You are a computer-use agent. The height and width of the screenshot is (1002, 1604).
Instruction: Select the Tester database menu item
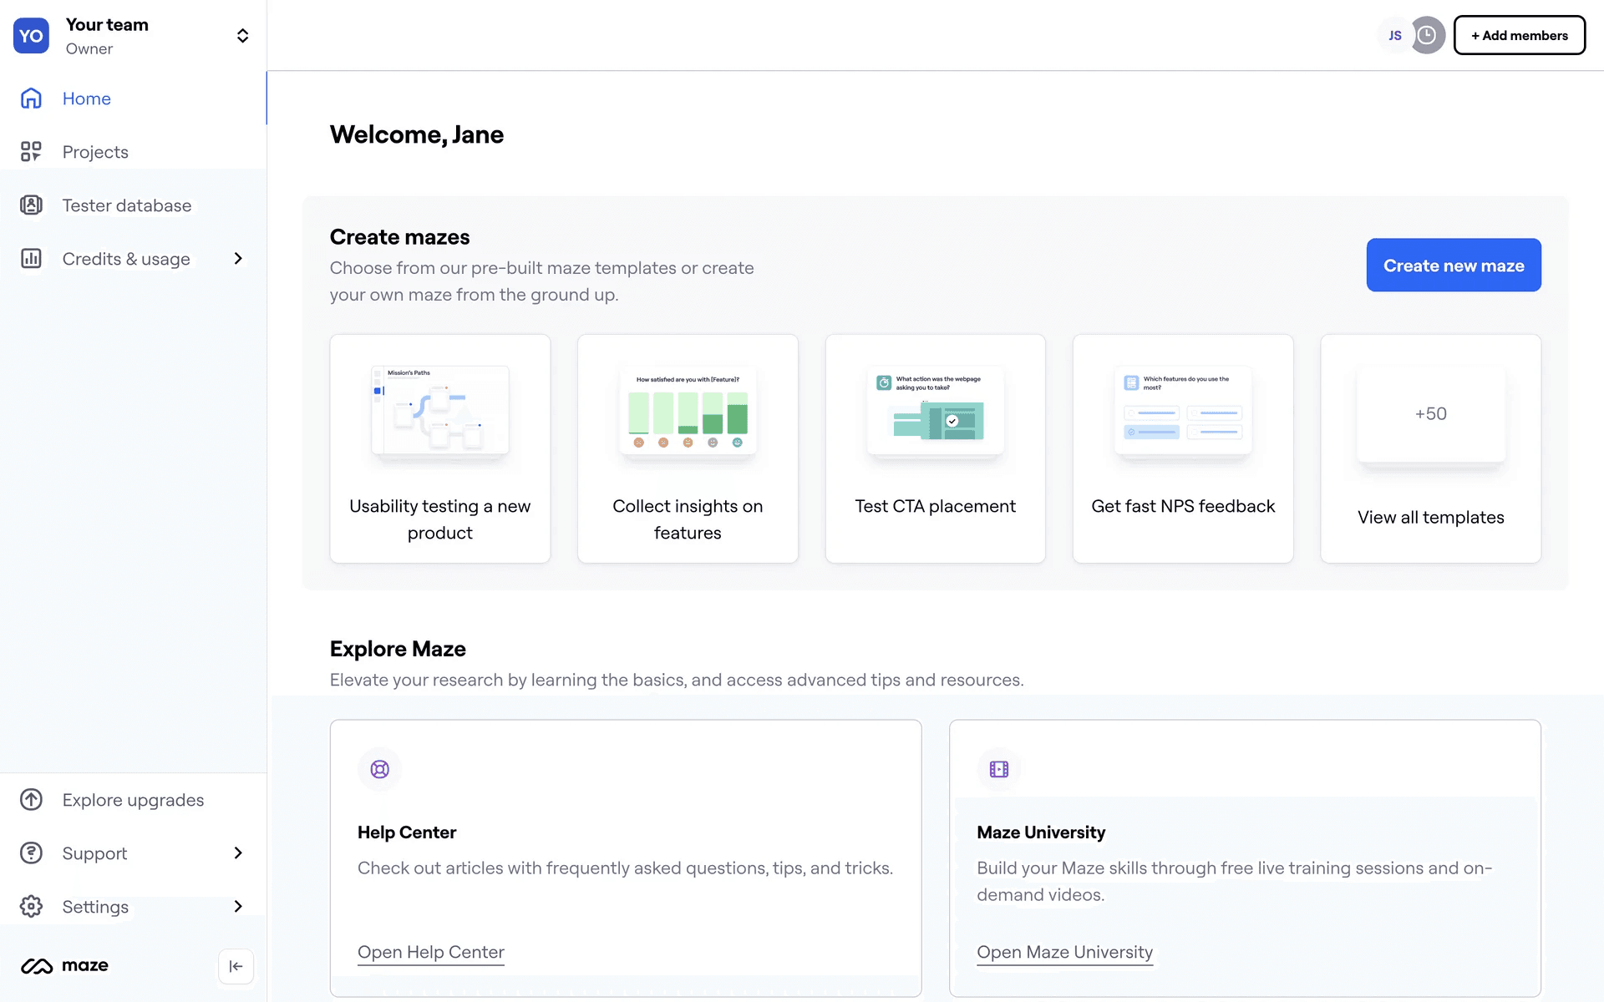pyautogui.click(x=127, y=205)
